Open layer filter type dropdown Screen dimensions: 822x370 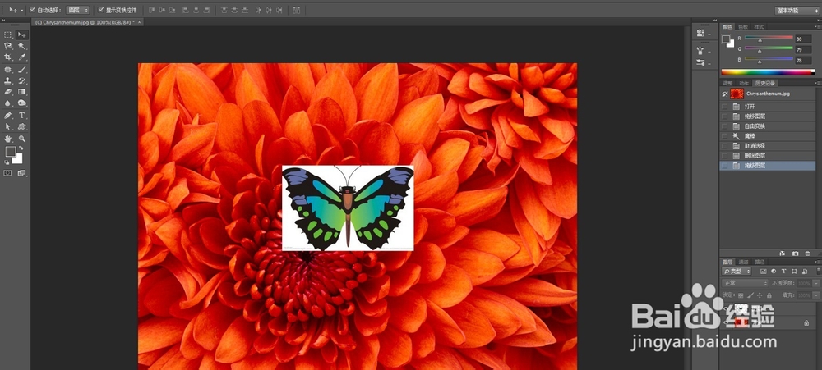[737, 271]
